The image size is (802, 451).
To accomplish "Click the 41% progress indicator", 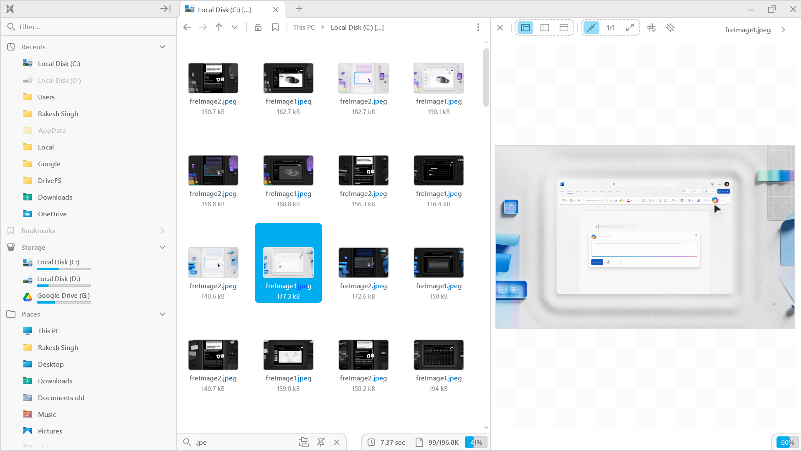I will 476,442.
